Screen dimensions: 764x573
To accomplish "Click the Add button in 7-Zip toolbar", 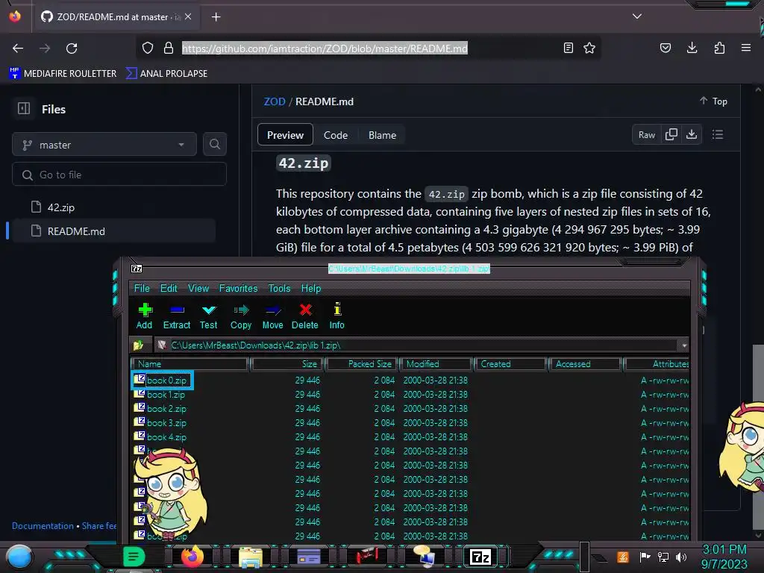I will point(144,316).
